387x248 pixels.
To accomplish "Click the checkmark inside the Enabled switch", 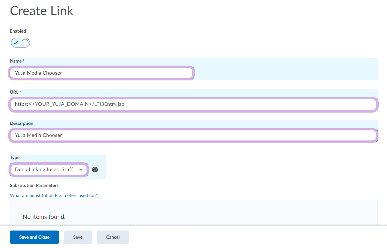I will pos(16,43).
